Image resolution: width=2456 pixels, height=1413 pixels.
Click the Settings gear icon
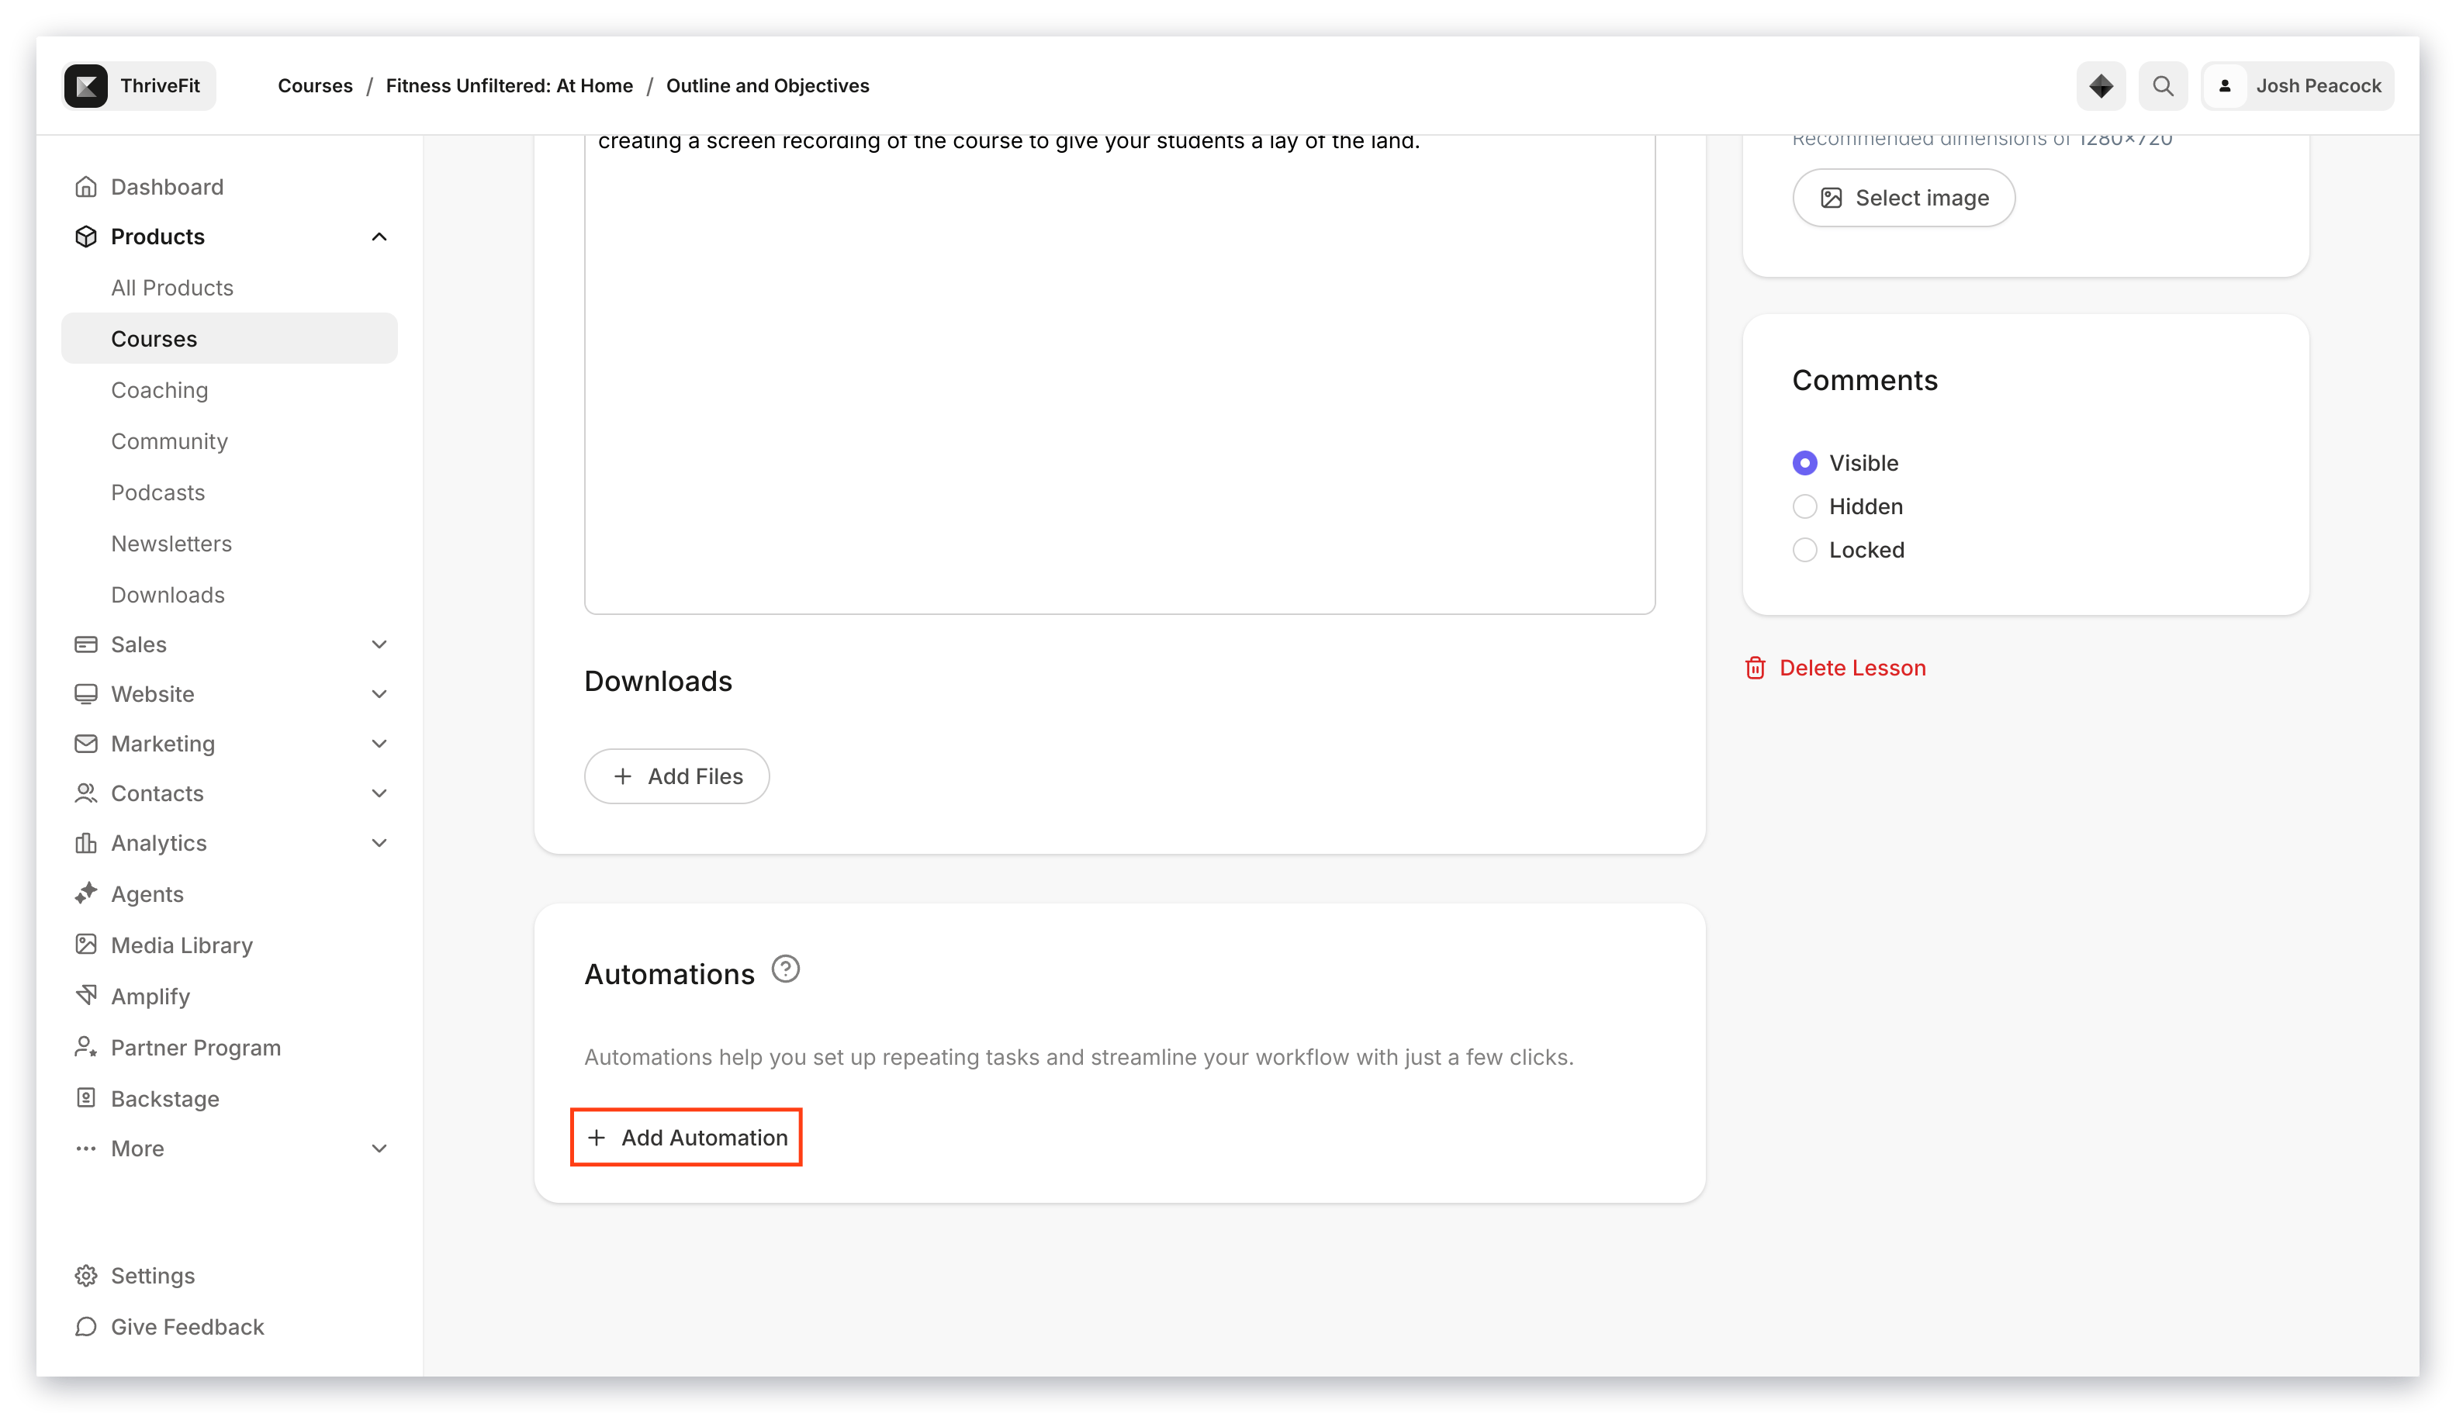click(x=86, y=1275)
